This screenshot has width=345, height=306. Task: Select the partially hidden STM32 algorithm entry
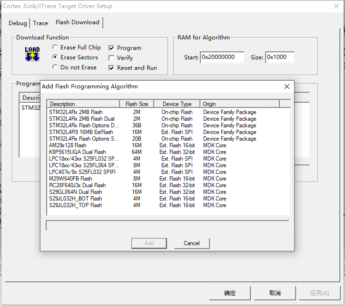(30, 108)
